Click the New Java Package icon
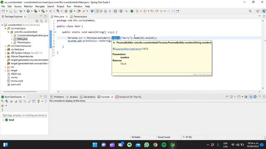Screen dimensions: 266x149 (x=66, y=11)
